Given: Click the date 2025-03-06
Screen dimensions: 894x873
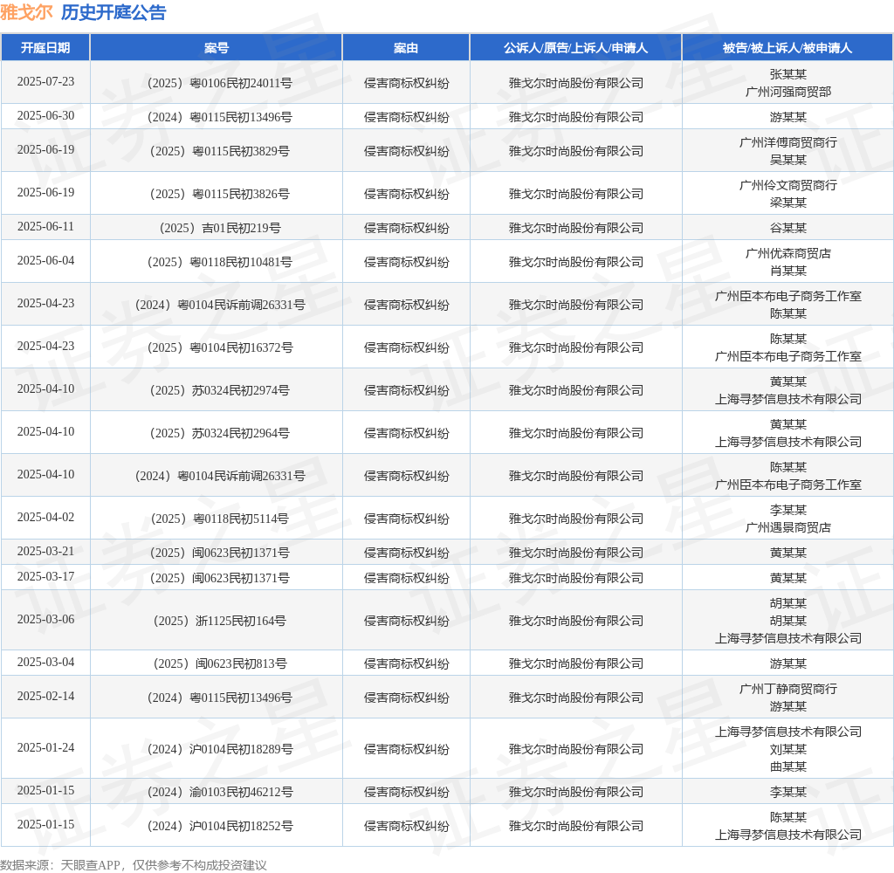Looking at the screenshot, I should pyautogui.click(x=45, y=619).
